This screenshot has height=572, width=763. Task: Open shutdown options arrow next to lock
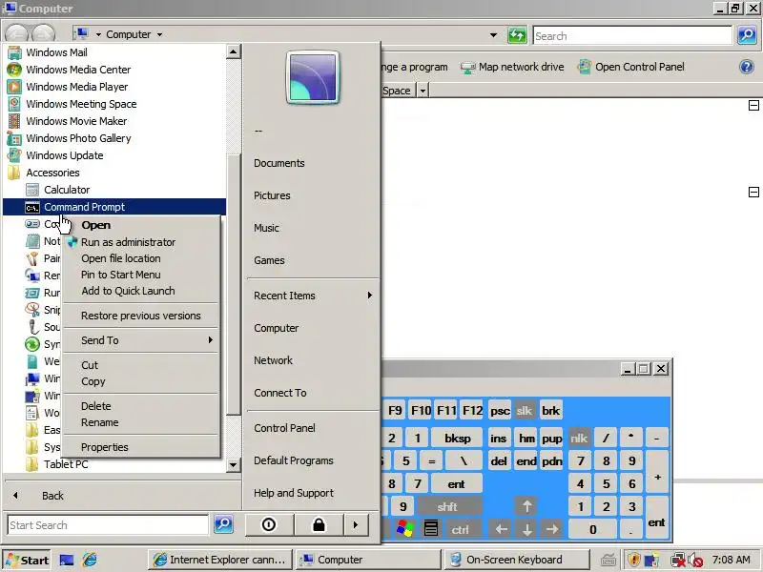click(x=356, y=525)
